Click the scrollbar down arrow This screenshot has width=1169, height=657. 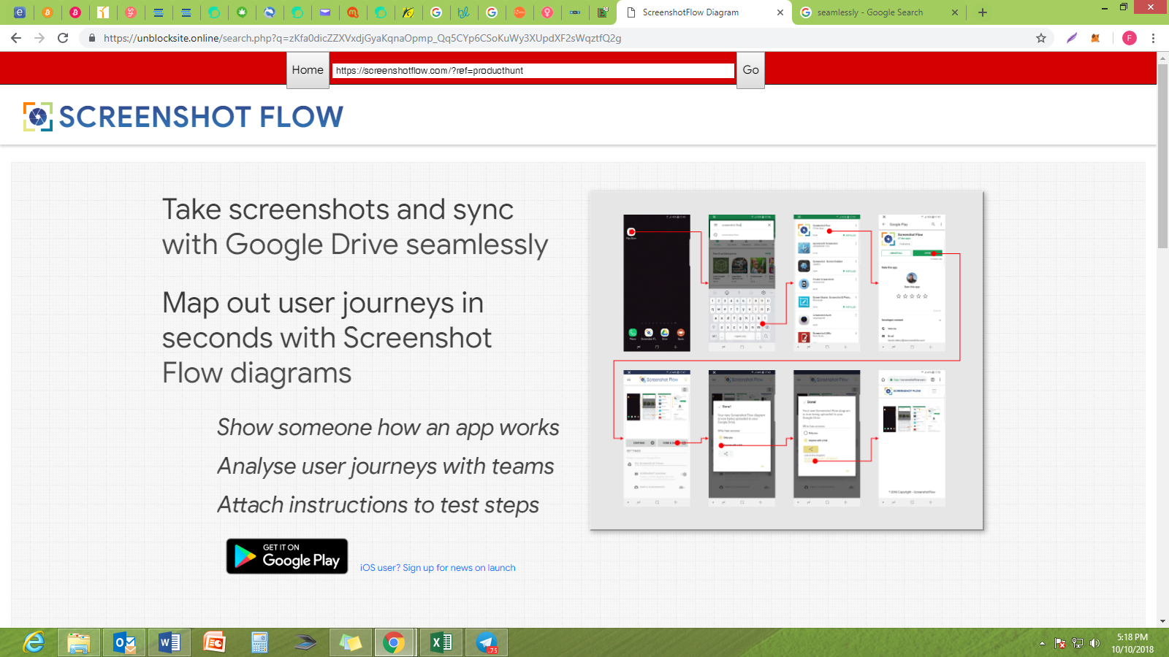coord(1162,621)
